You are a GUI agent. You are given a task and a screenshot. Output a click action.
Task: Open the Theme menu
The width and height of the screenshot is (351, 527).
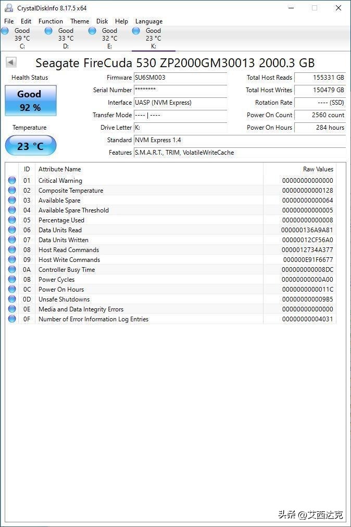(x=80, y=21)
